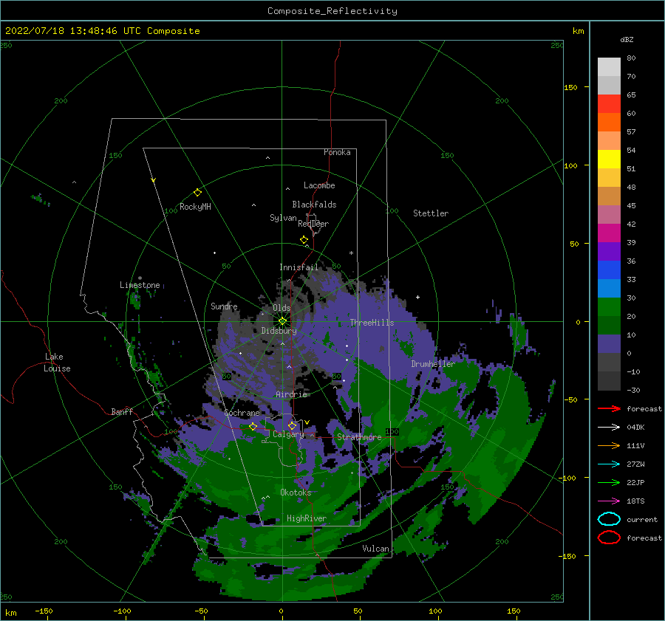
Task: Click the white 04DK arrow icon
Action: tap(609, 428)
